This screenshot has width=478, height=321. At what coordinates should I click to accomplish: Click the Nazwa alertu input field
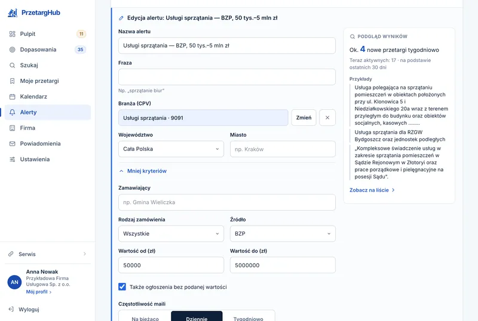pos(227,46)
